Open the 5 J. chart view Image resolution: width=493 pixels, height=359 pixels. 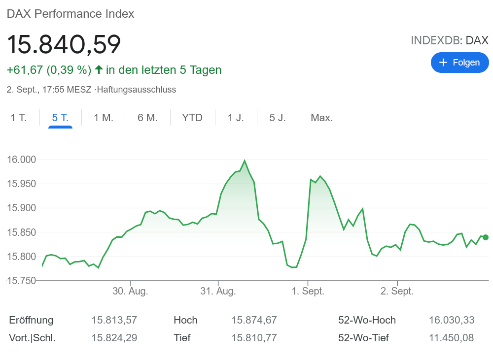pyautogui.click(x=278, y=118)
